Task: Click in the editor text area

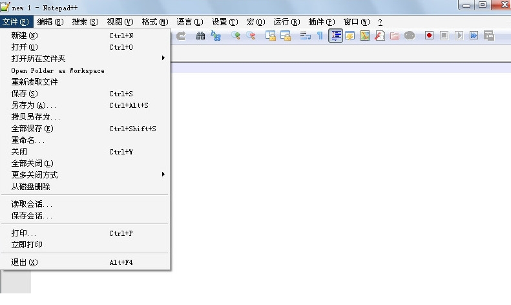Action: pos(340,179)
